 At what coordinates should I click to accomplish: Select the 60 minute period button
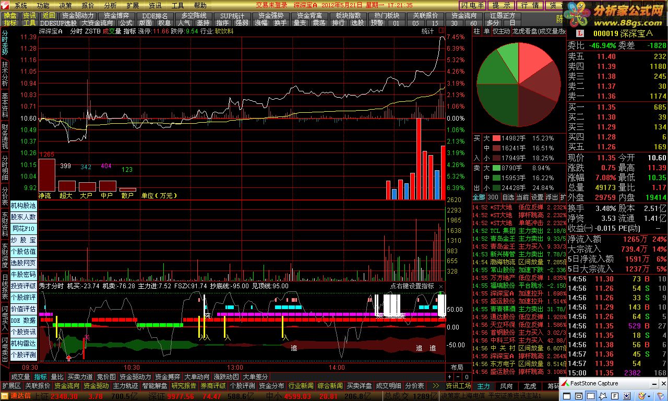pos(473,23)
